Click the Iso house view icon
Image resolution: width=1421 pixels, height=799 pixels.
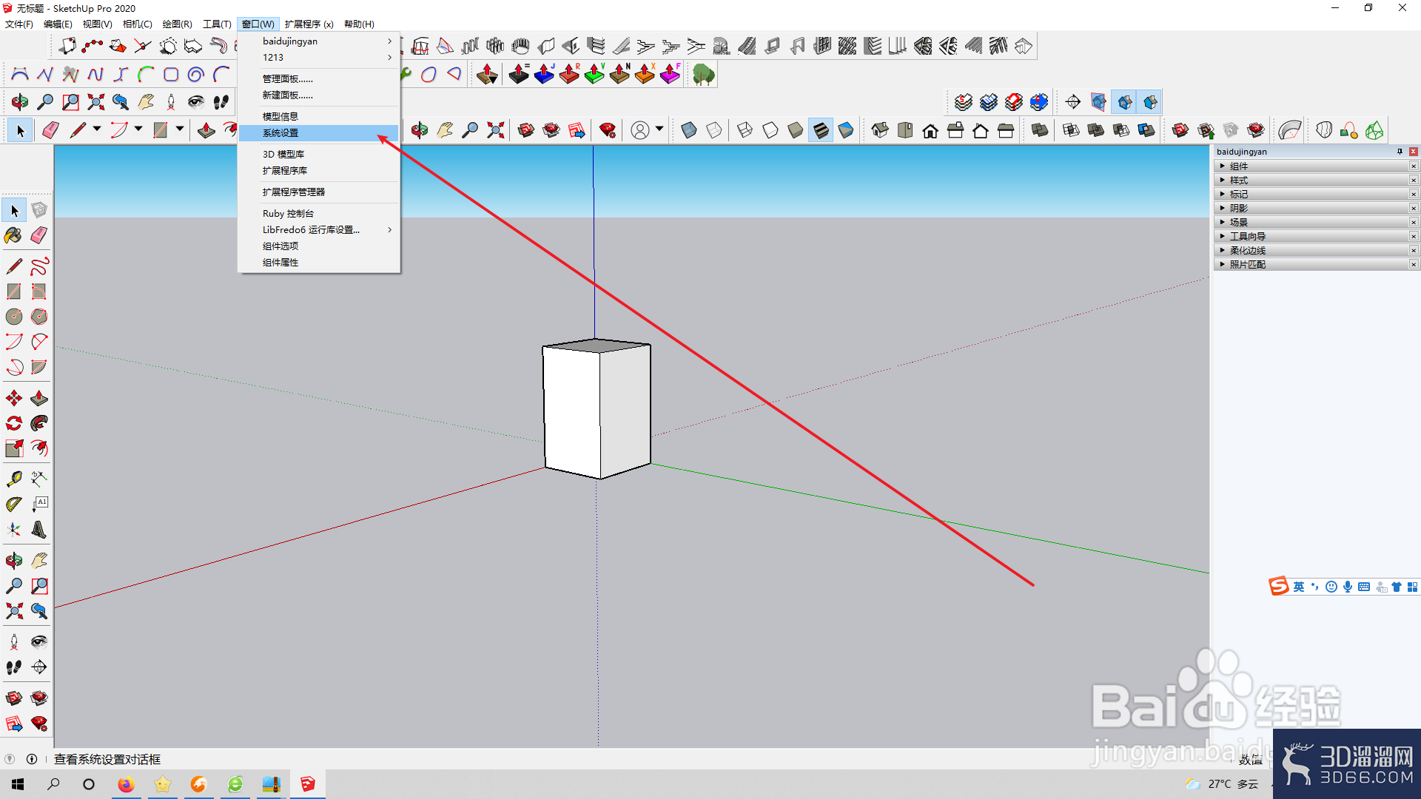(880, 131)
